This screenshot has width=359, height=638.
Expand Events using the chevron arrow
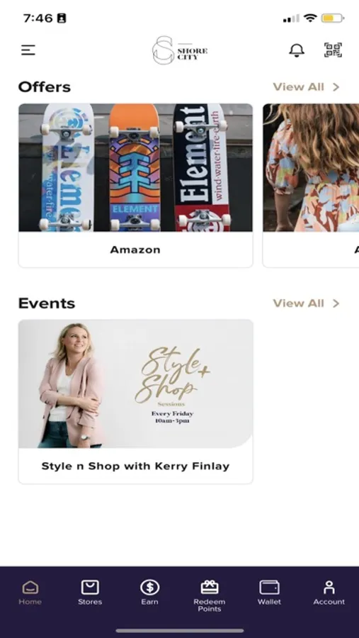click(336, 303)
